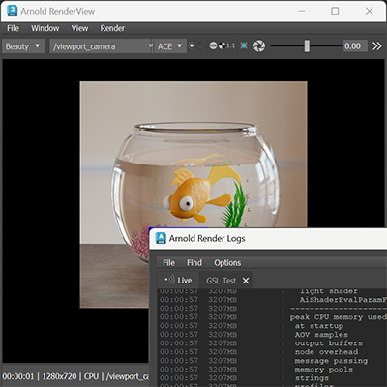Screen dimensions: 387x387
Task: Expand the ACE color management dropdown
Action: pos(170,46)
